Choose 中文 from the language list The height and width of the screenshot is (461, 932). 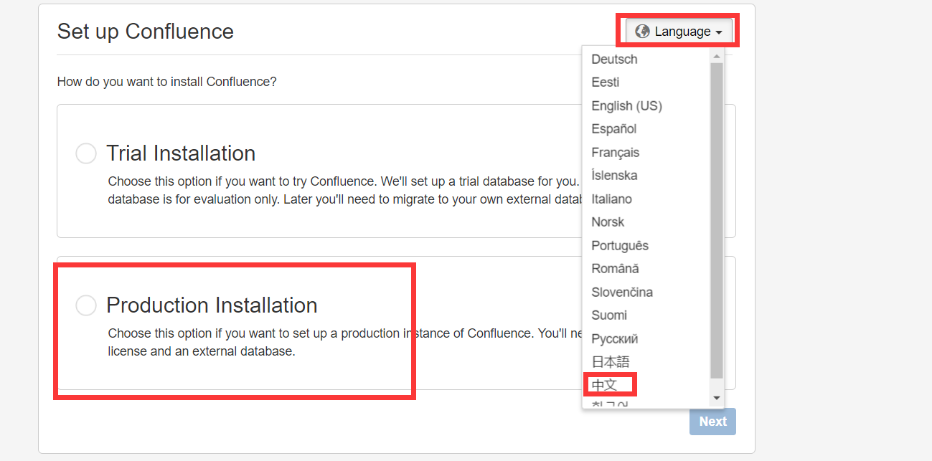point(604,385)
